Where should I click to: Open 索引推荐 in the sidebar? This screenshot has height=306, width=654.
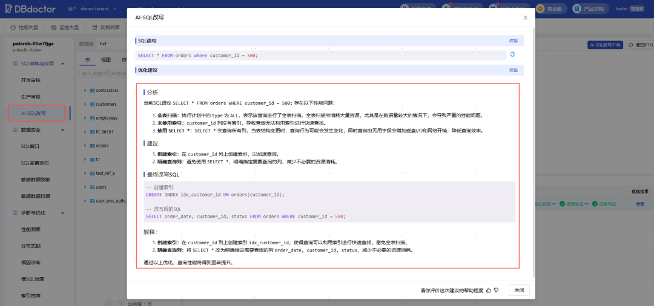click(x=31, y=296)
